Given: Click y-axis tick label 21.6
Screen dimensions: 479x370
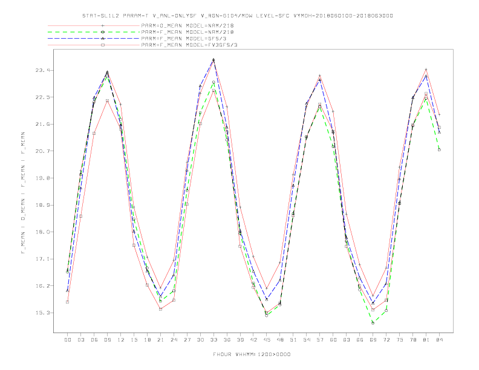Looking at the screenshot, I should (42, 124).
